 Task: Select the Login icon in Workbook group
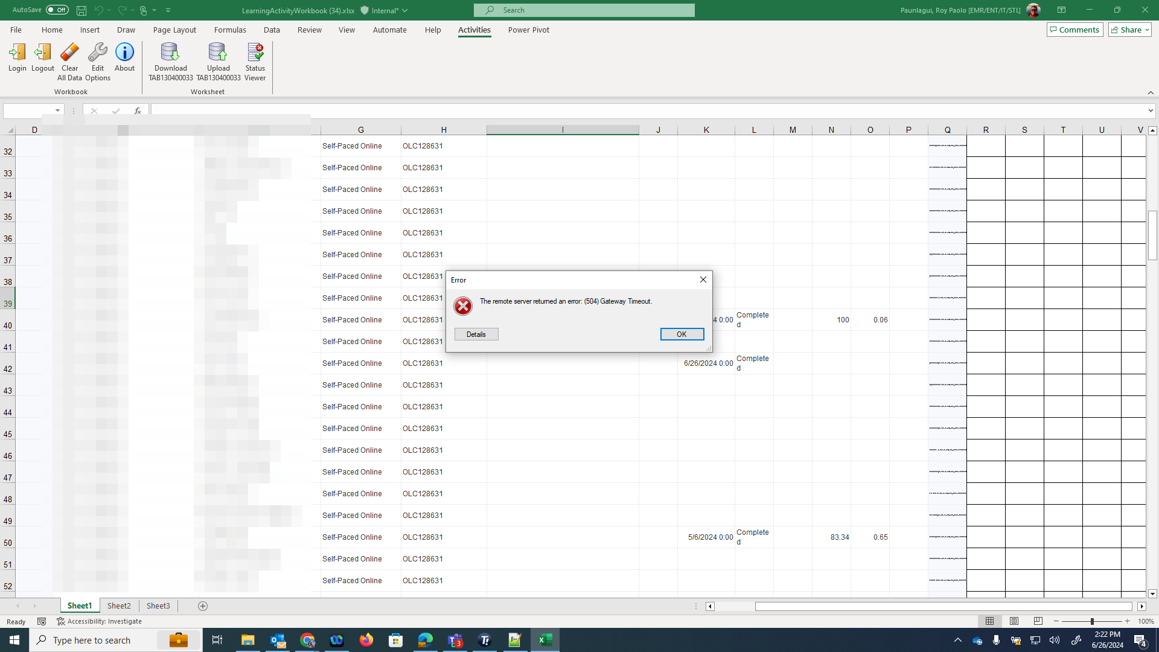click(x=17, y=59)
